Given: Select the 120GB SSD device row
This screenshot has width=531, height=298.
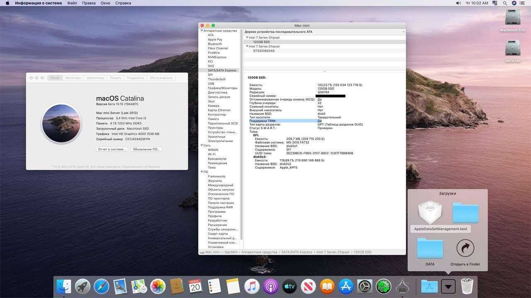Looking at the screenshot, I should click(324, 42).
